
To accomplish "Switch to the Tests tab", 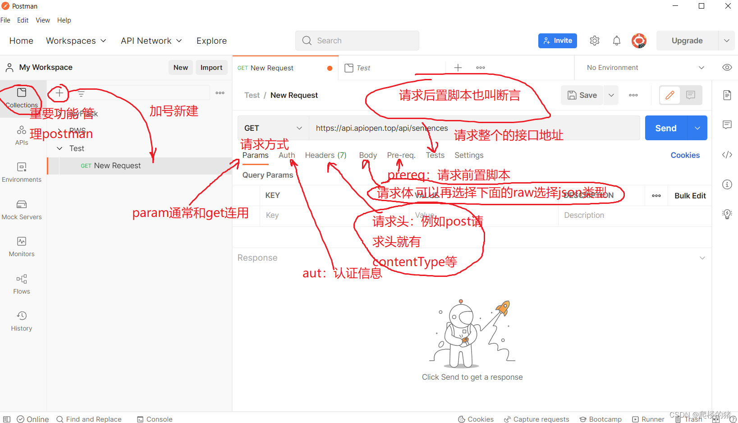I will (x=435, y=155).
